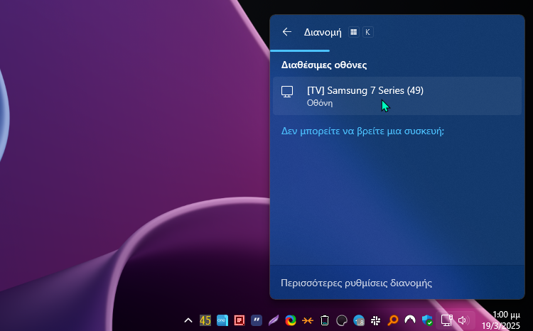The image size is (533, 331).
Task: Open the Slack tray icon
Action: 376,320
